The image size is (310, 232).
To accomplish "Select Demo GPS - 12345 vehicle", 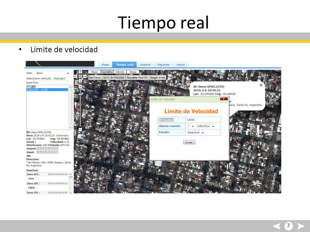I will point(47,90).
